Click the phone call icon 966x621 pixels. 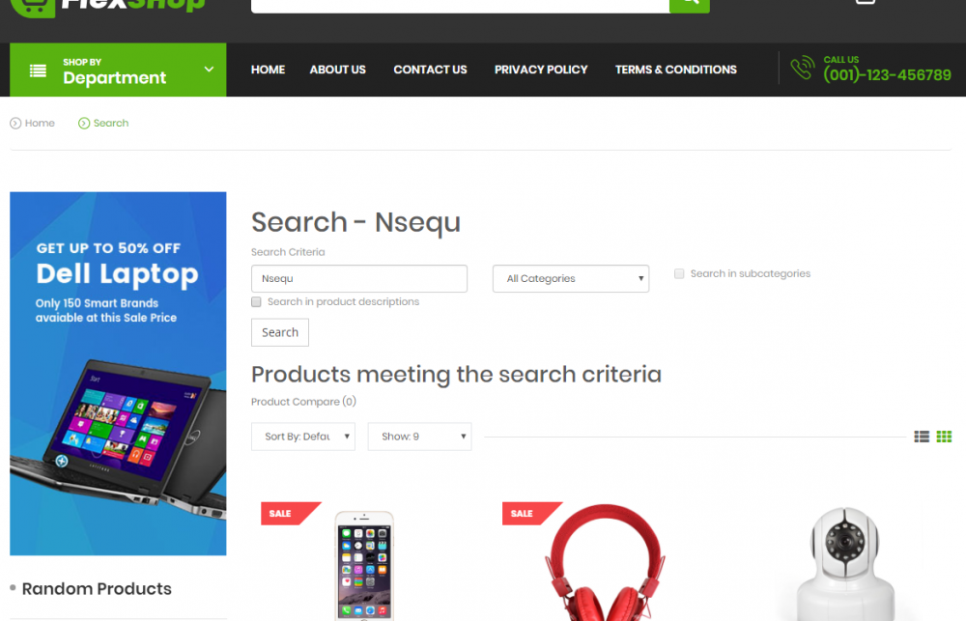(802, 68)
